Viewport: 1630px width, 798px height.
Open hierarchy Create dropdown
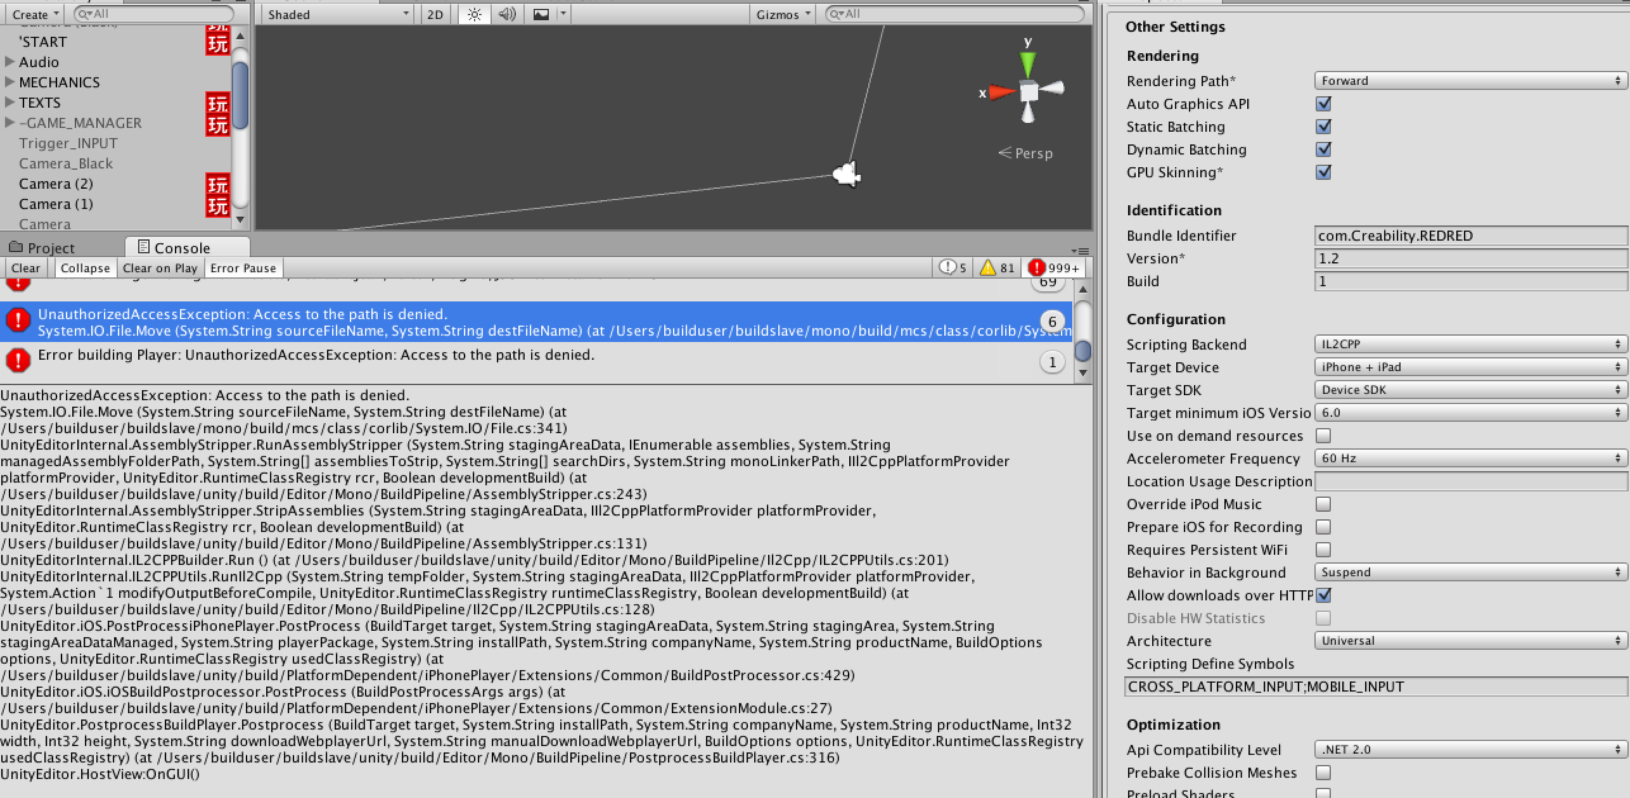point(35,14)
